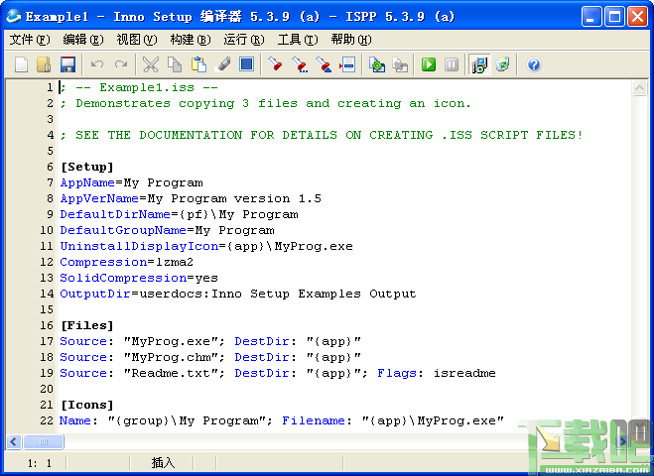The height and width of the screenshot is (476, 654).
Task: Open the 编辑(E) menu
Action: click(x=83, y=40)
